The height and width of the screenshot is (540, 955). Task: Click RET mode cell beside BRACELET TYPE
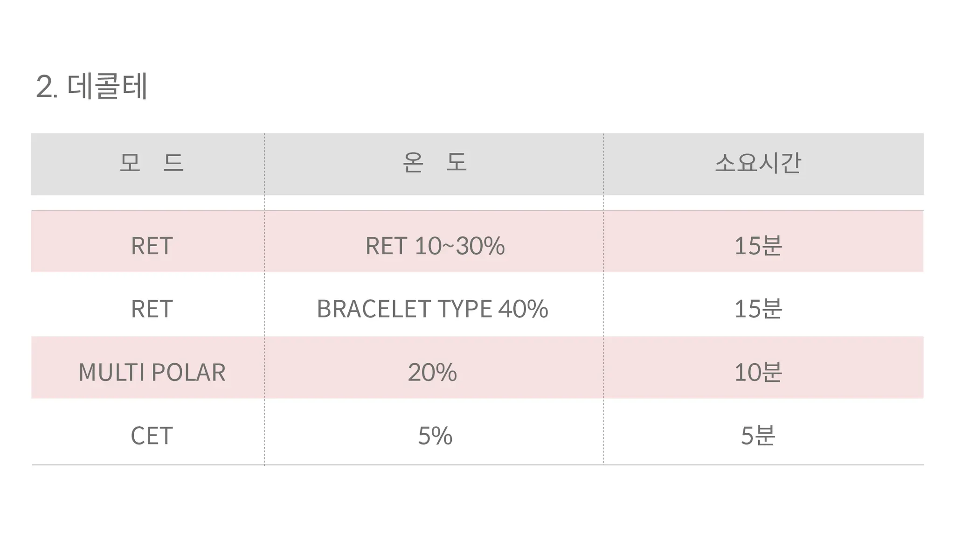(152, 309)
